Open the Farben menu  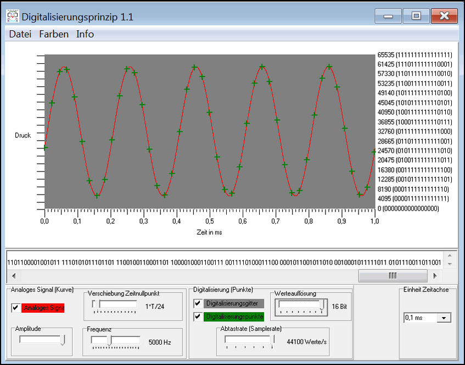pyautogui.click(x=54, y=34)
